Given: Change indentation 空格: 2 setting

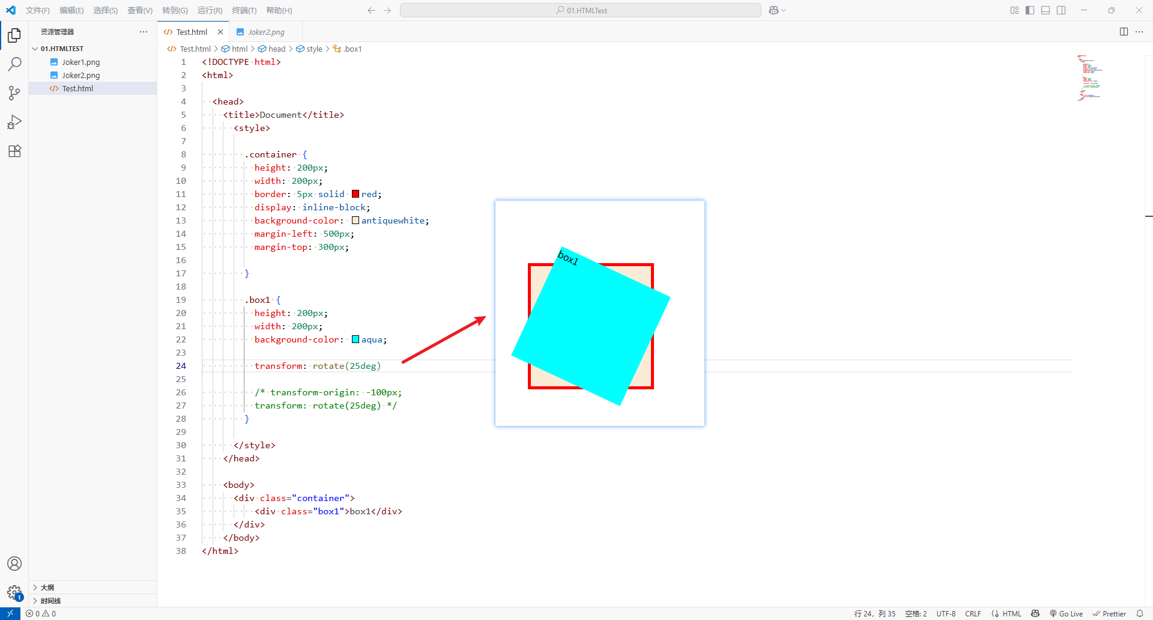Looking at the screenshot, I should click(x=916, y=613).
